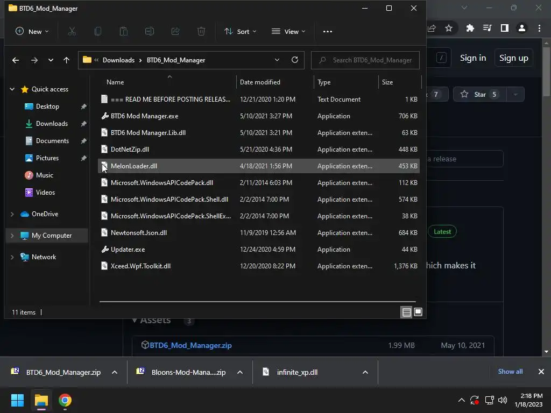Select the Newtonsoft.Json.dll file

259,232
